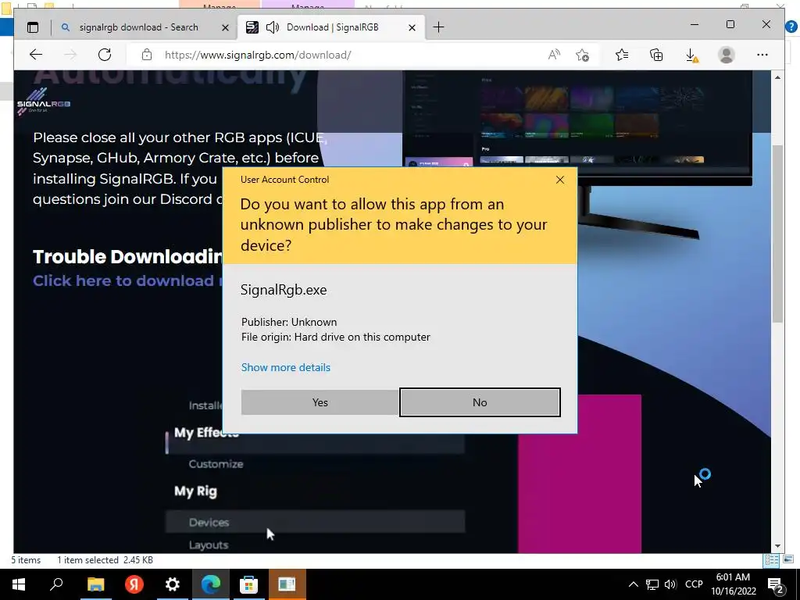Screen dimensions: 800x600
Task: Close the signalrgb download Search tab
Action: click(x=225, y=27)
